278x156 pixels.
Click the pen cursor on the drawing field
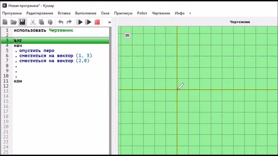181,87
